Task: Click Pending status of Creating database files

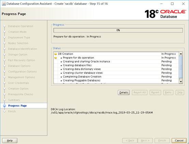Action: coord(166,65)
